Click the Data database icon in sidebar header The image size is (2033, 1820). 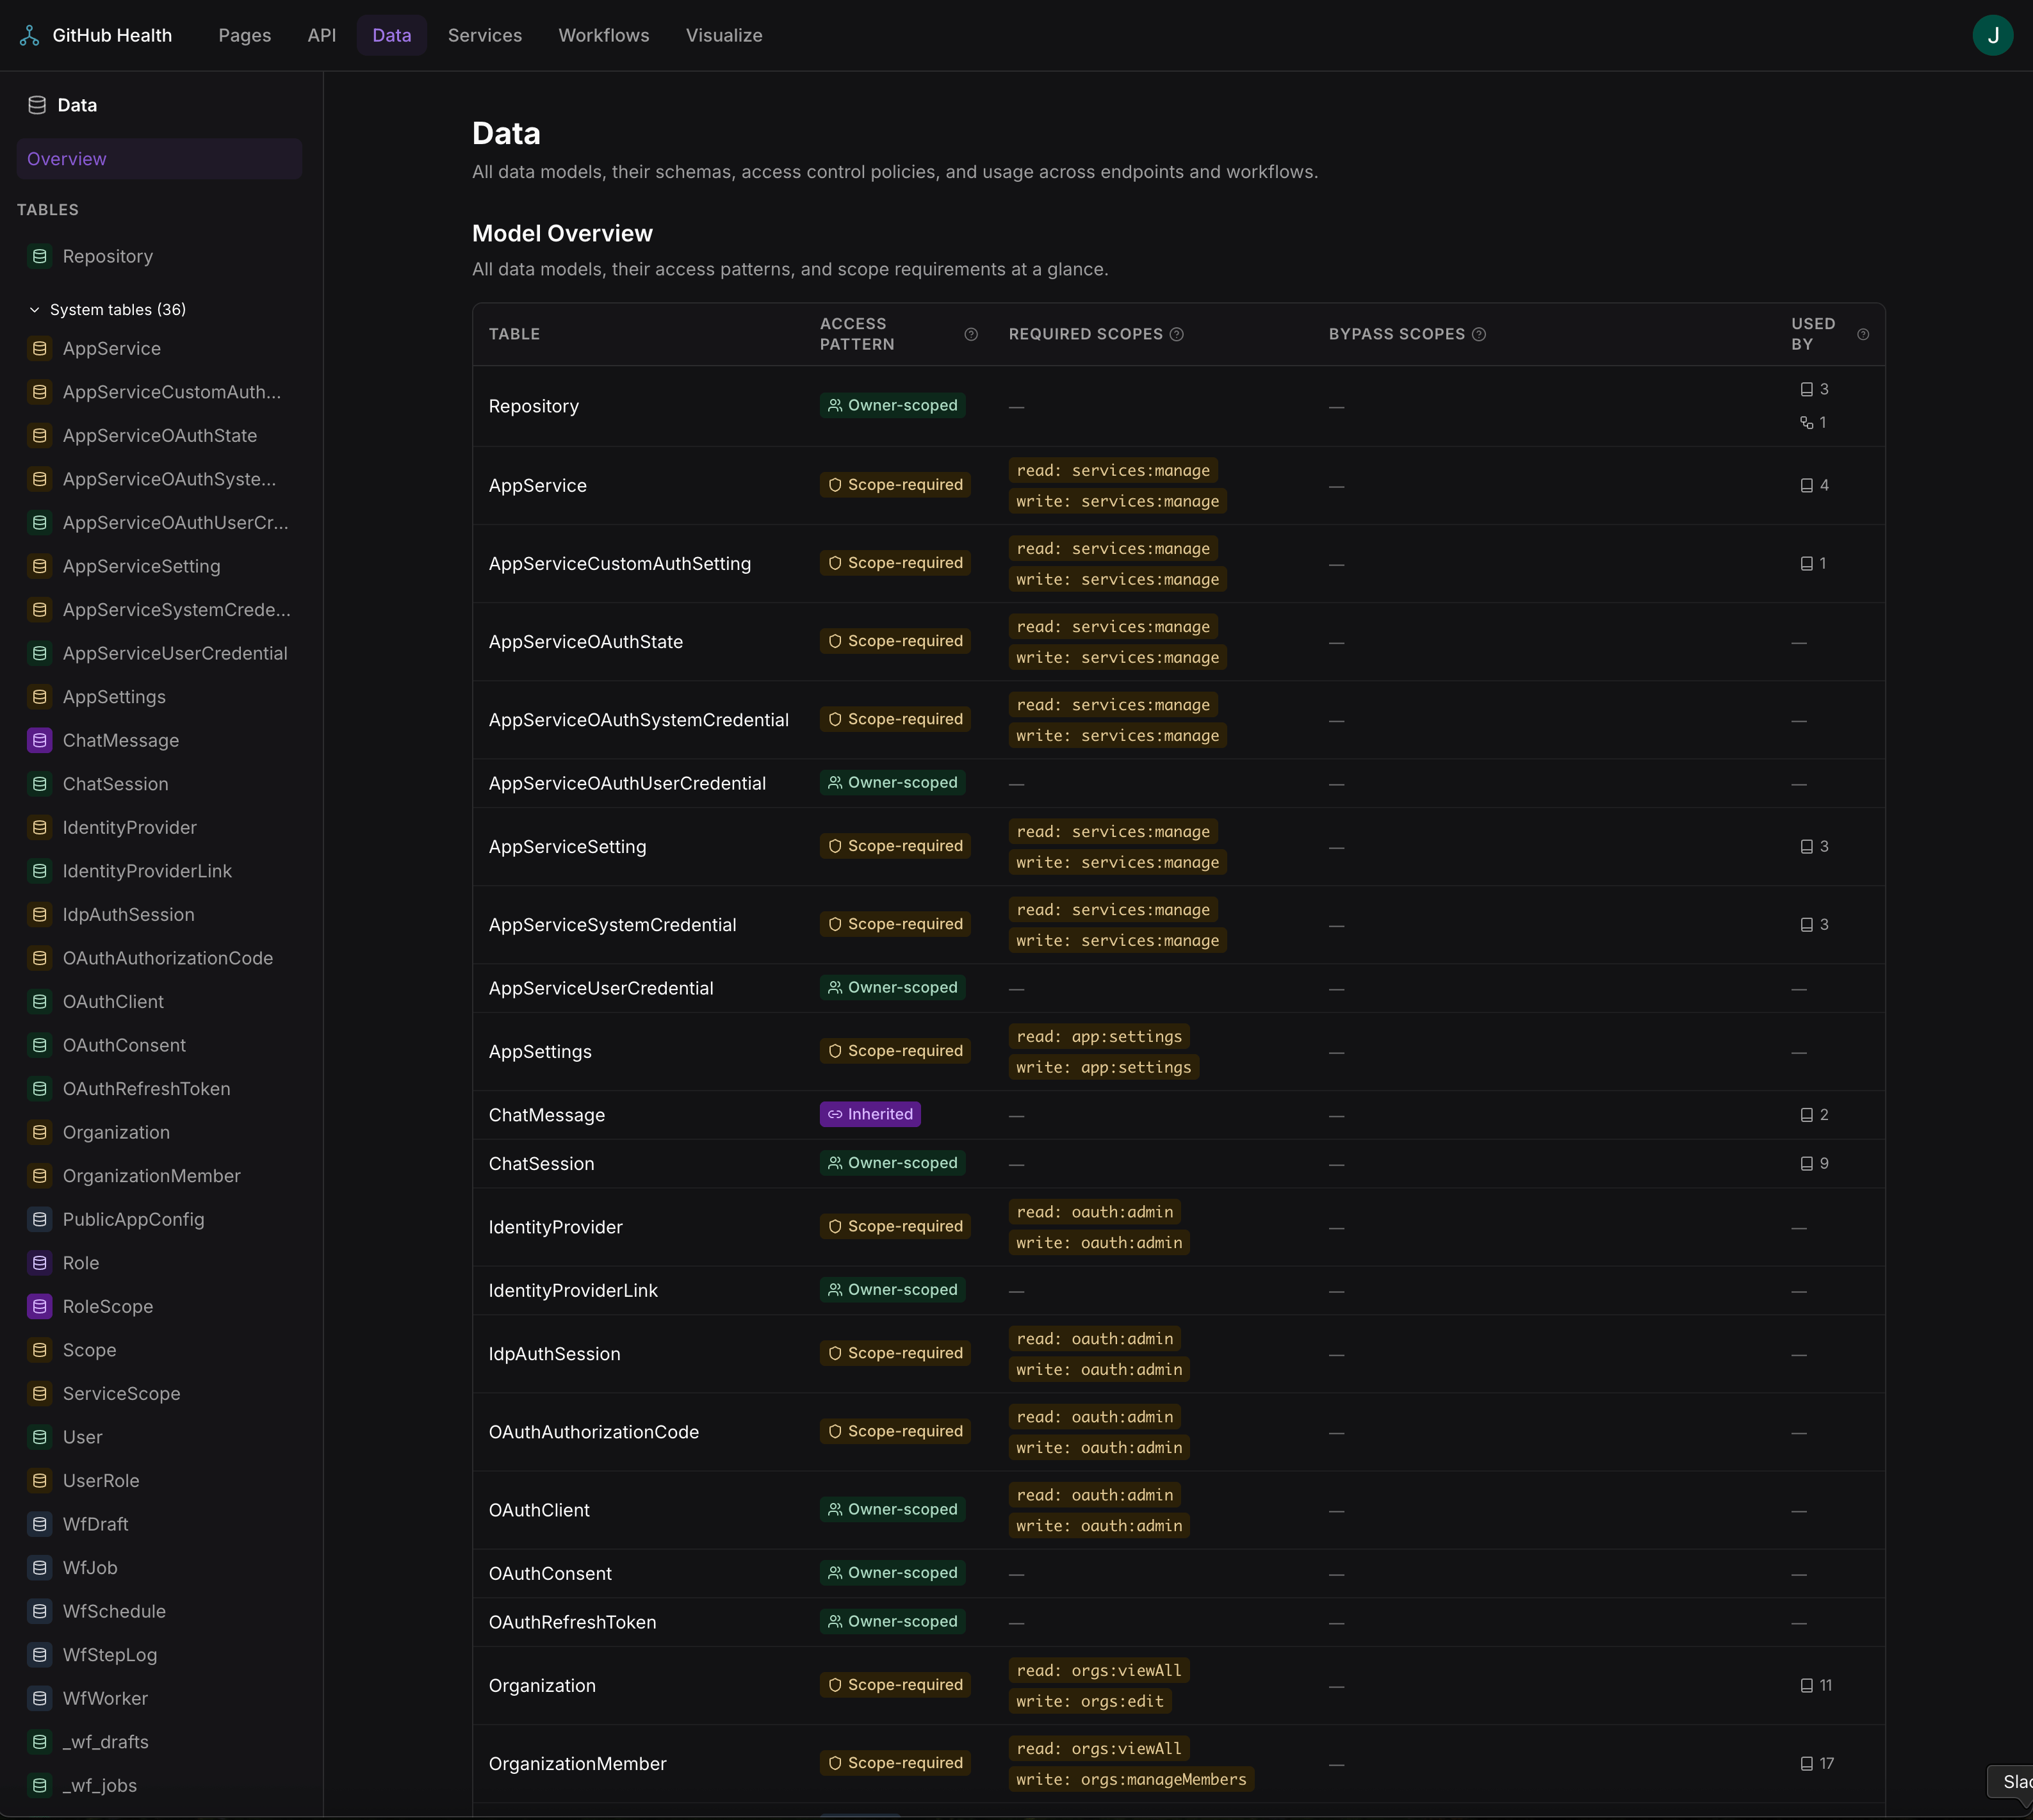point(37,105)
